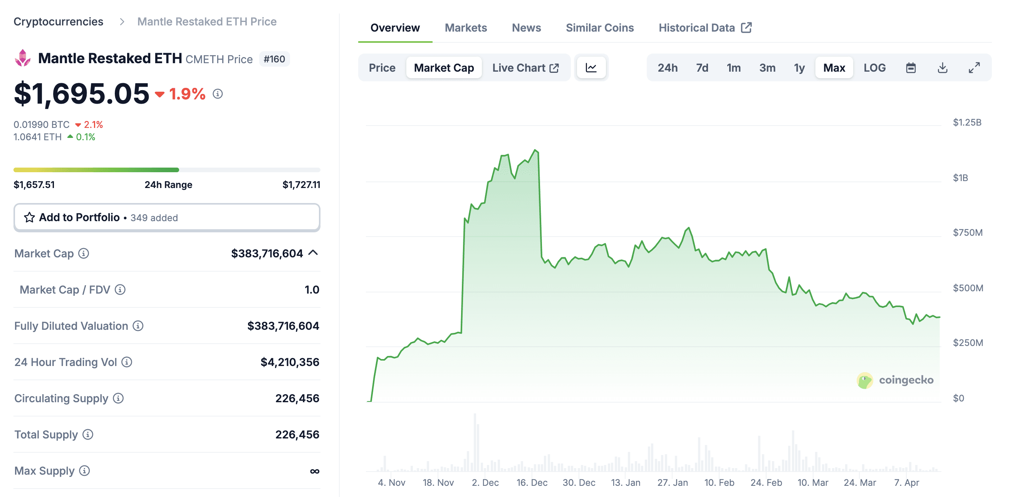This screenshot has width=1030, height=497.
Task: Click info icon beside price change percentage
Action: pos(218,94)
